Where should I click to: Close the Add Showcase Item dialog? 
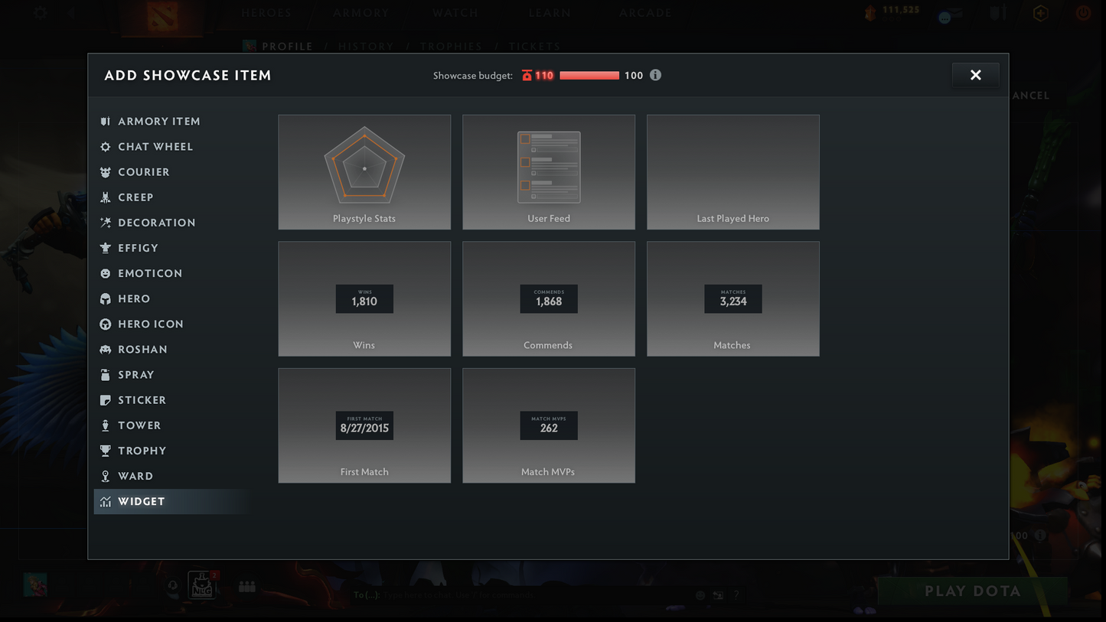pos(975,75)
